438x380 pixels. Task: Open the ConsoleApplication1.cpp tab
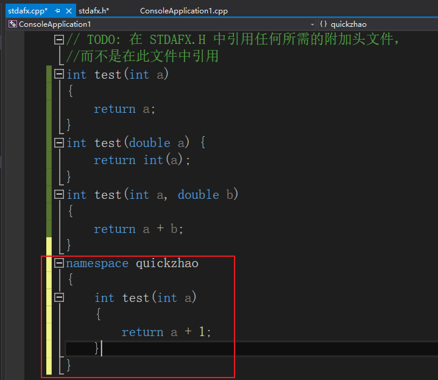click(x=184, y=11)
